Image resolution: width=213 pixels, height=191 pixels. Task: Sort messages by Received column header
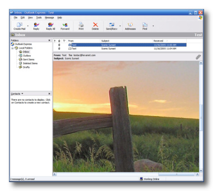point(169,41)
